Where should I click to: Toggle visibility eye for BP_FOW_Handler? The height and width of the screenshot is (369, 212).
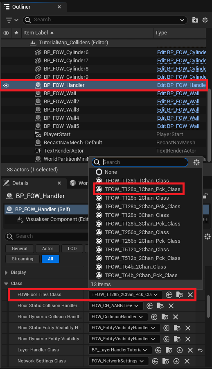(7, 85)
